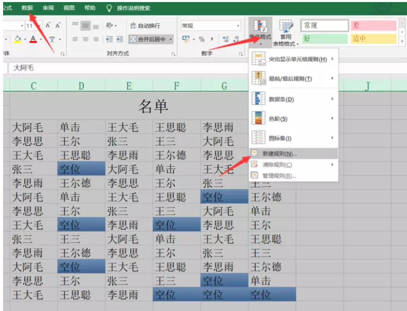This screenshot has width=407, height=311.
Task: Switch to the 视图 ribbon tab
Action: click(69, 8)
